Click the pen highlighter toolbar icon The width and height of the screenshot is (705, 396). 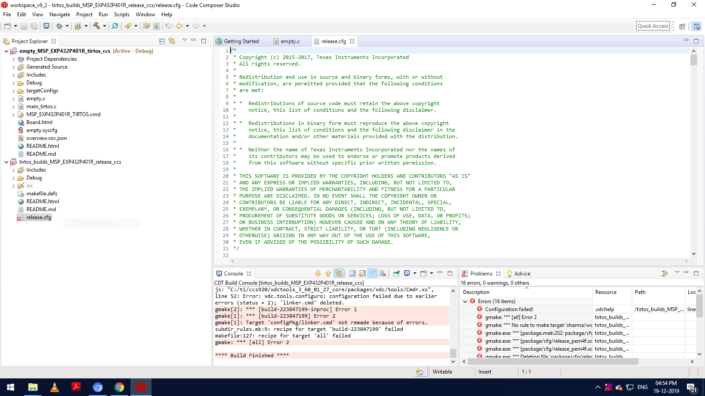tap(128, 26)
